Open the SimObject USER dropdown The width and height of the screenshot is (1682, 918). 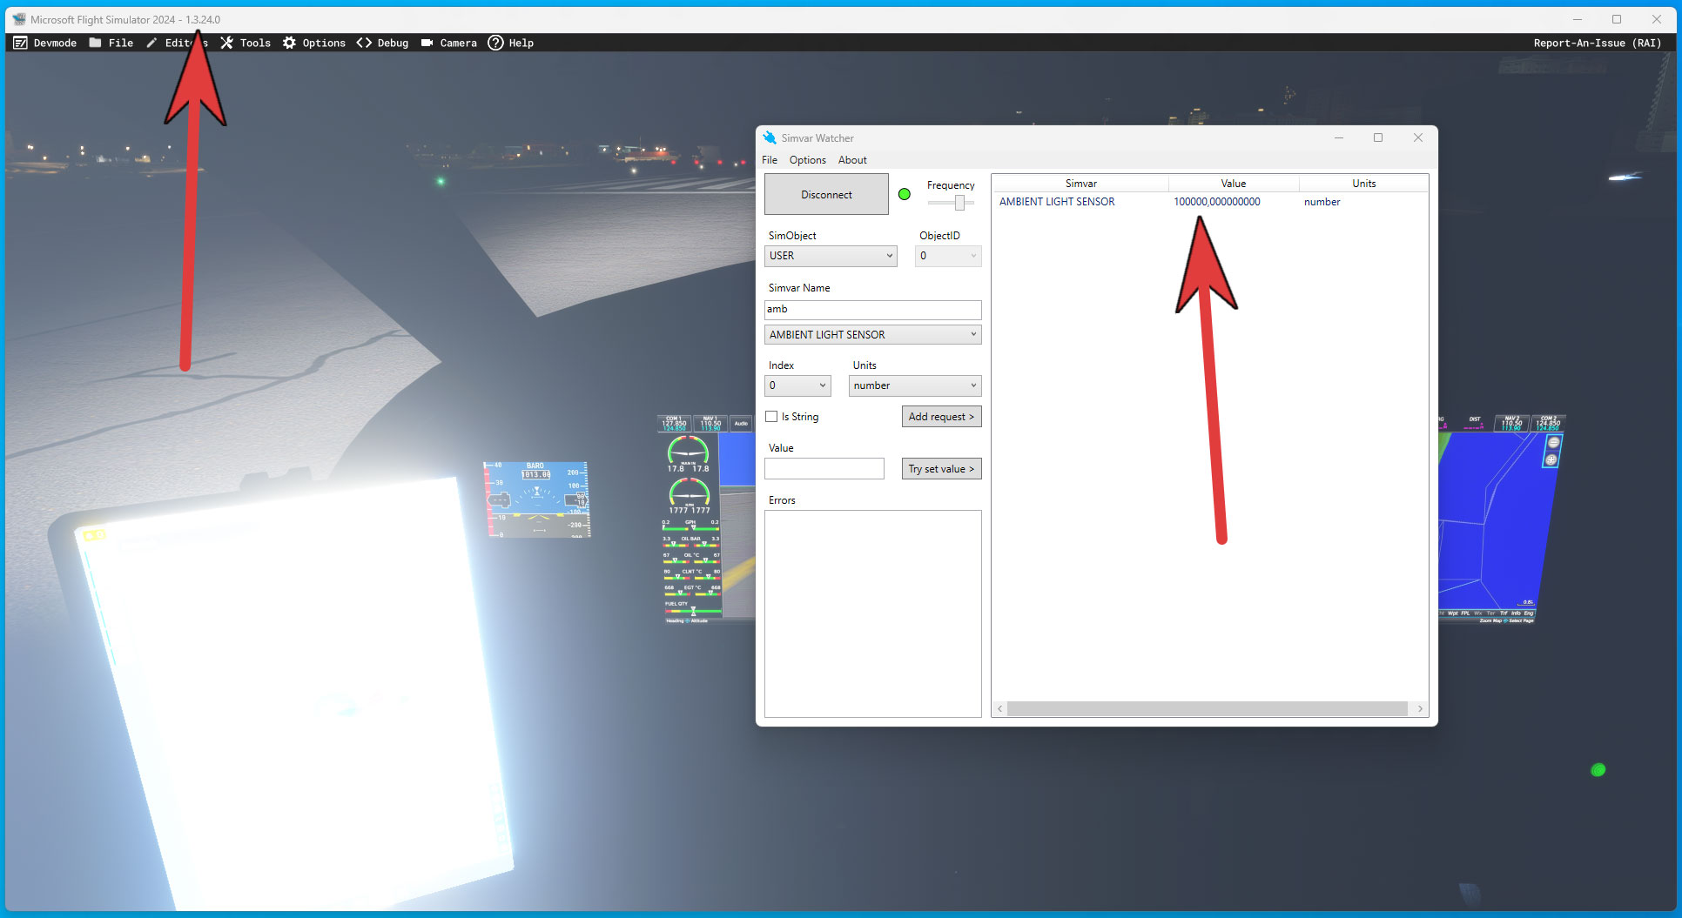tap(831, 256)
